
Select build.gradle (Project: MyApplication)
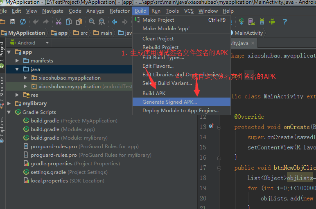point(70,120)
